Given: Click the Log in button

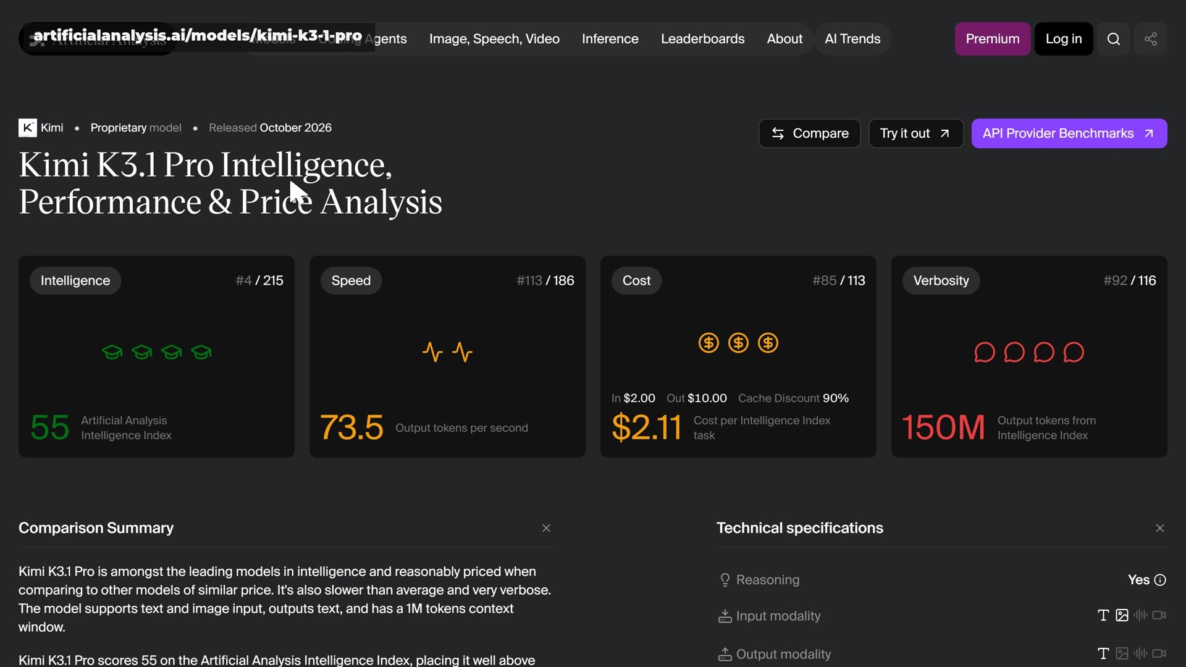Looking at the screenshot, I should (x=1063, y=39).
